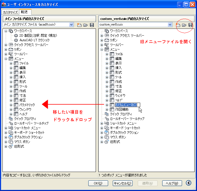197x191 pixels.
Task: Click ワークスペース gear icon in right tree
Action: click(x=107, y=31)
